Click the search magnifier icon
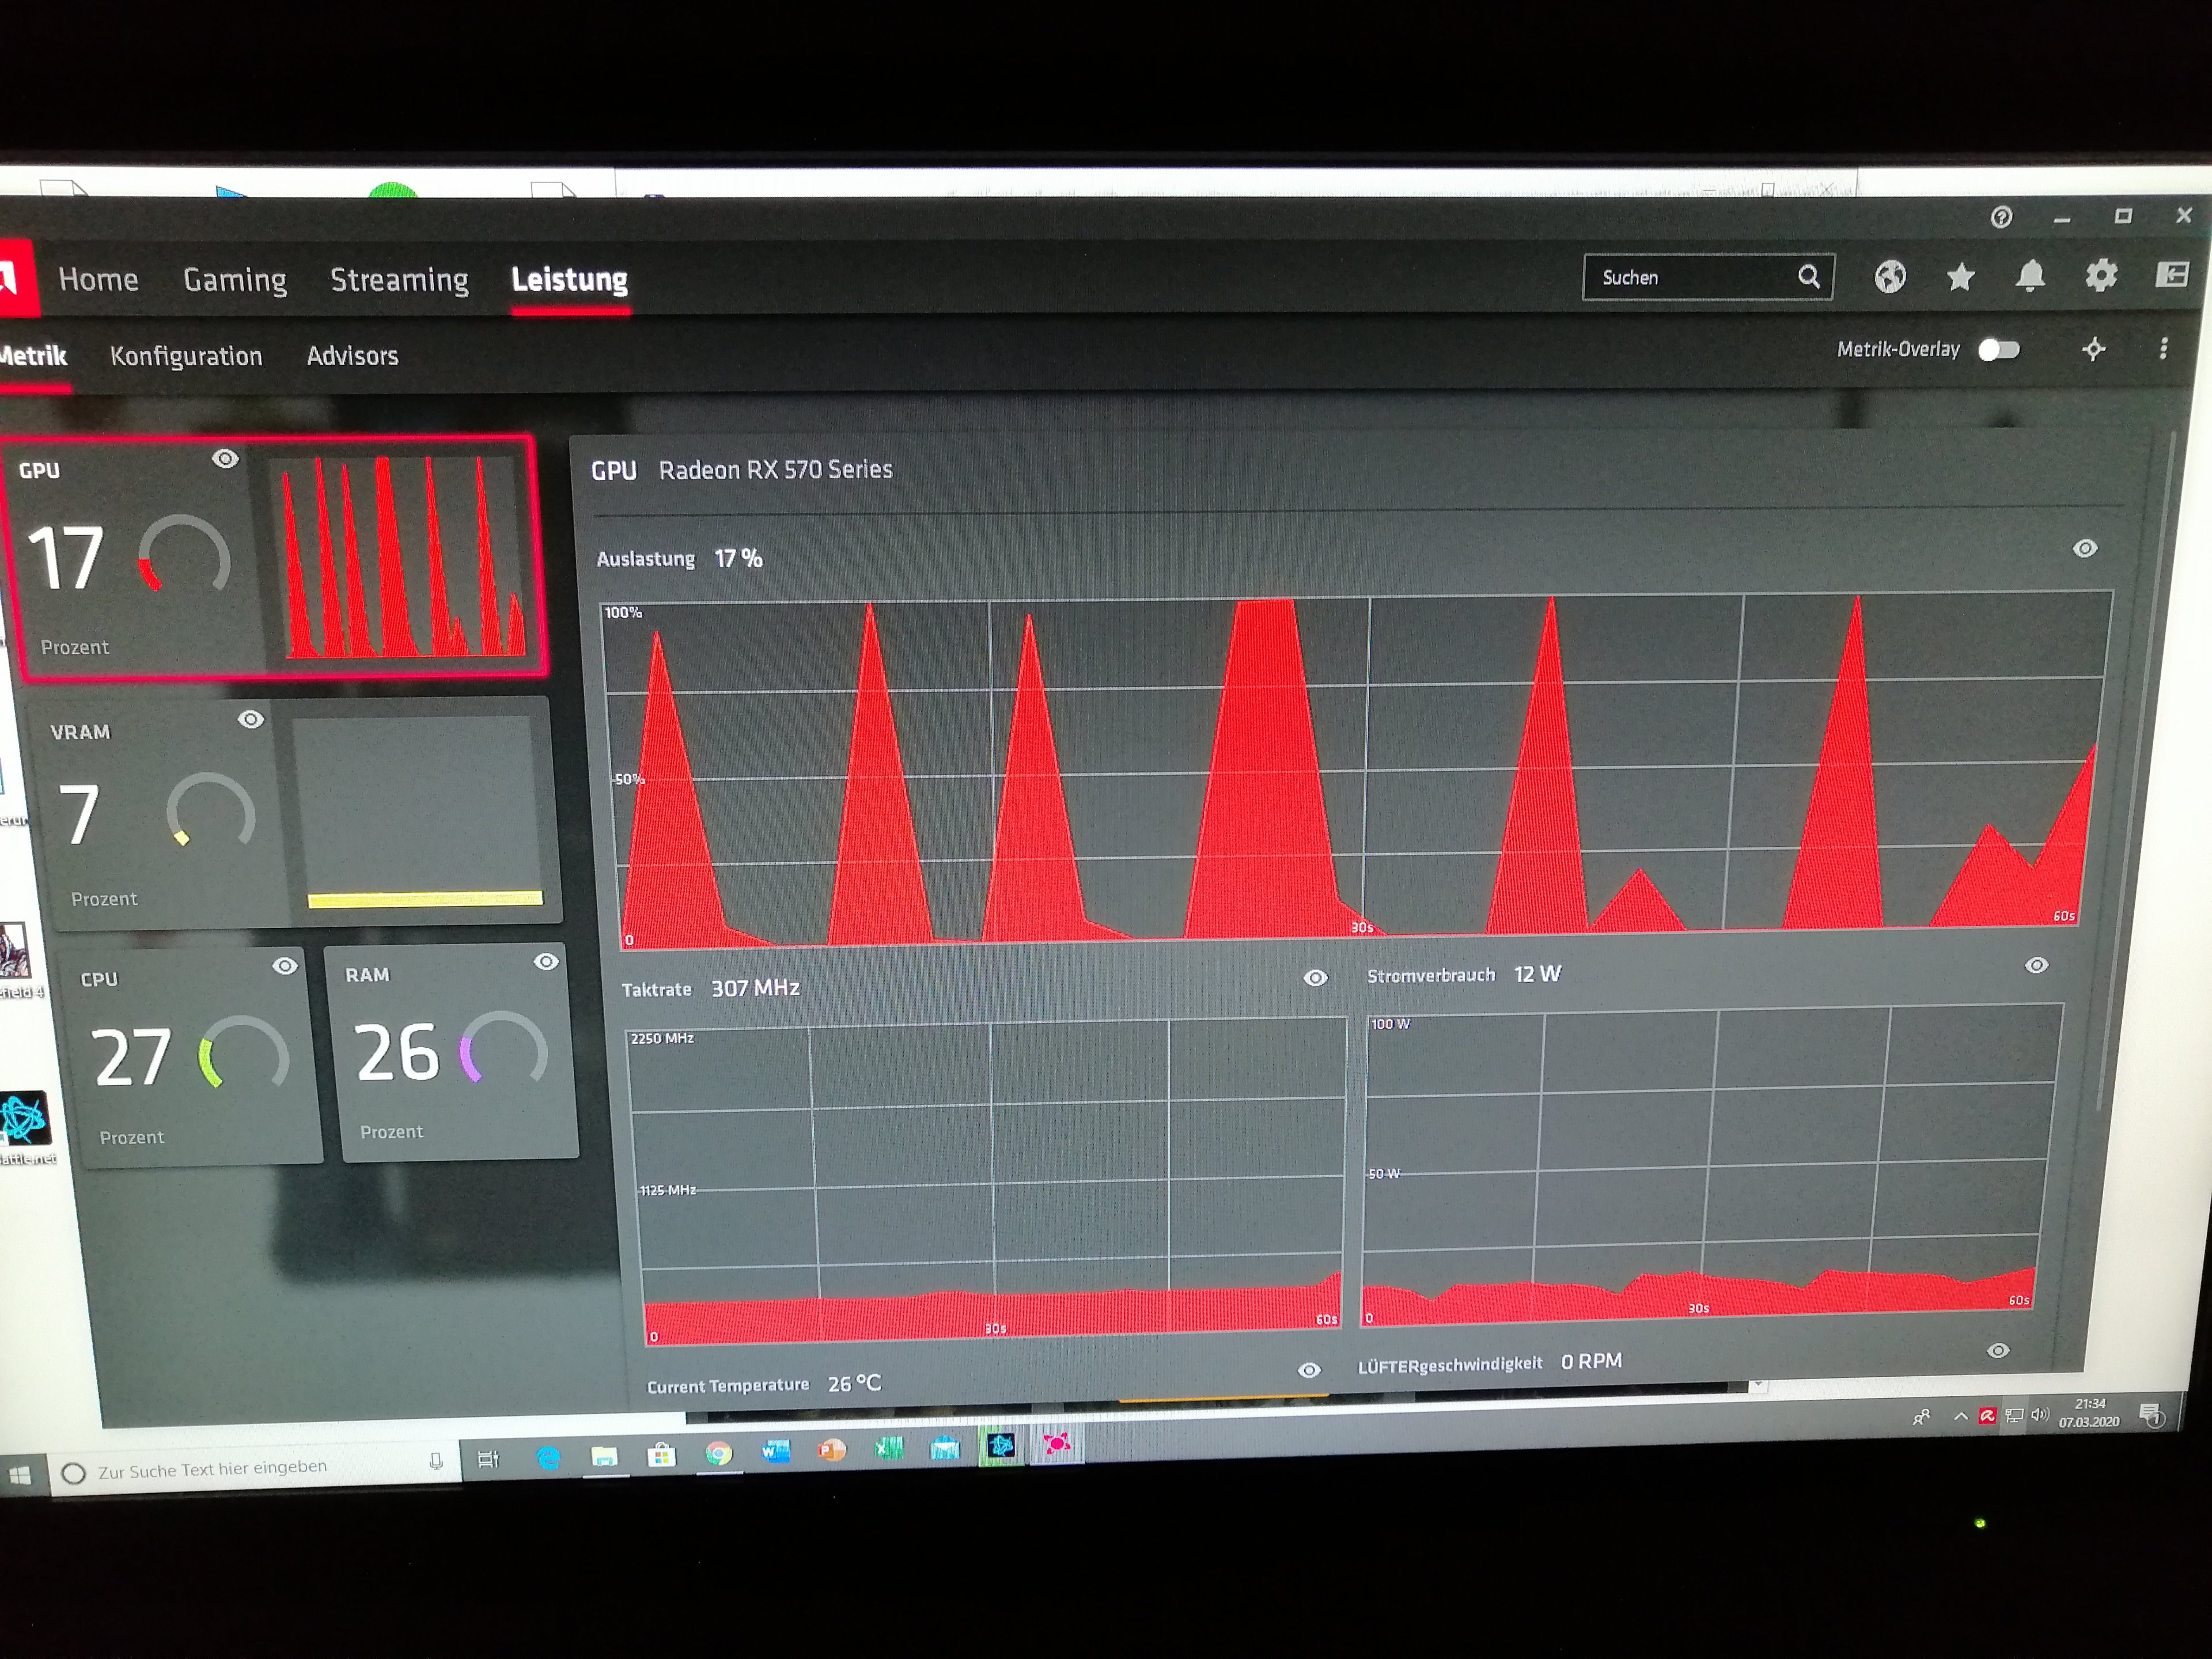Viewport: 2212px width, 1659px height. (x=1808, y=276)
